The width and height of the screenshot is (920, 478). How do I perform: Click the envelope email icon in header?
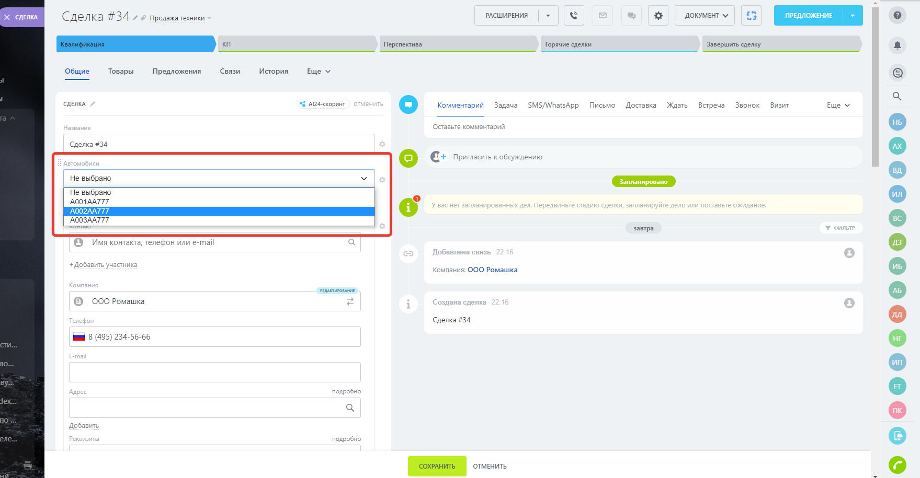click(603, 16)
